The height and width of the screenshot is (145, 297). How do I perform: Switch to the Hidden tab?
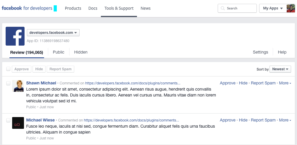click(81, 52)
